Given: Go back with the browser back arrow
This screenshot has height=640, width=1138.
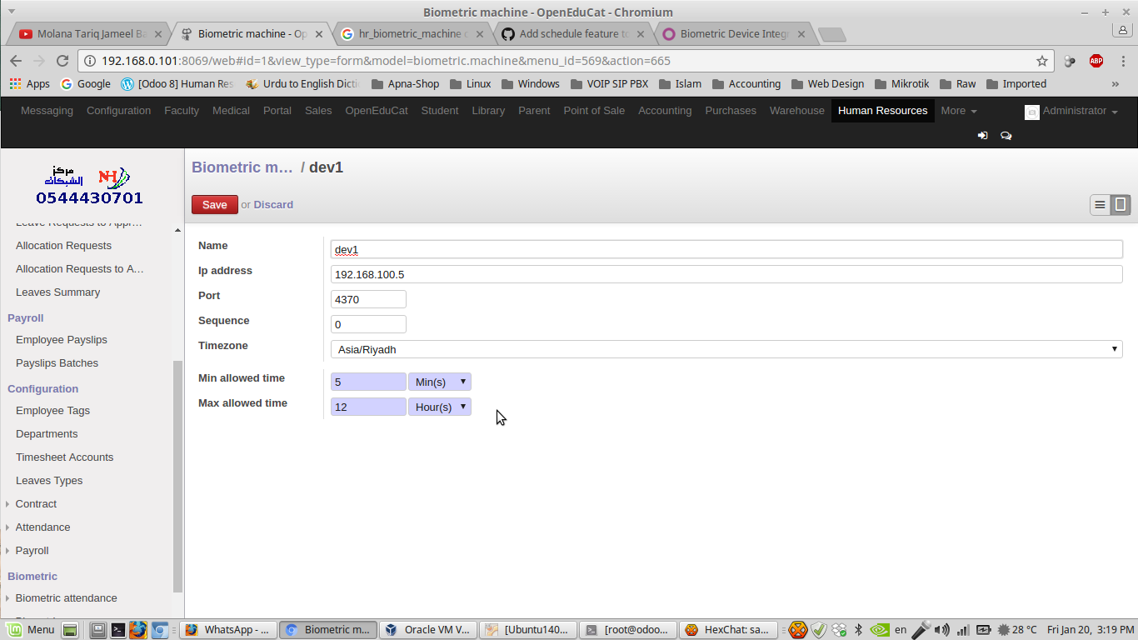Looking at the screenshot, I should (16, 61).
